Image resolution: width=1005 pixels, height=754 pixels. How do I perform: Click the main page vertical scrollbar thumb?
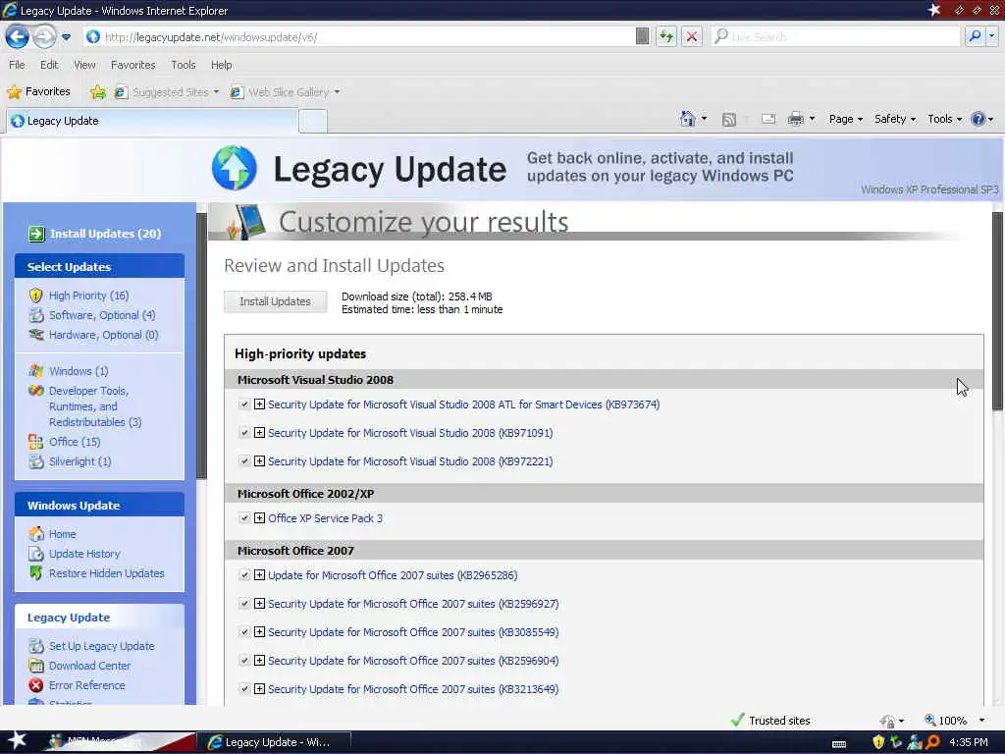[997, 311]
